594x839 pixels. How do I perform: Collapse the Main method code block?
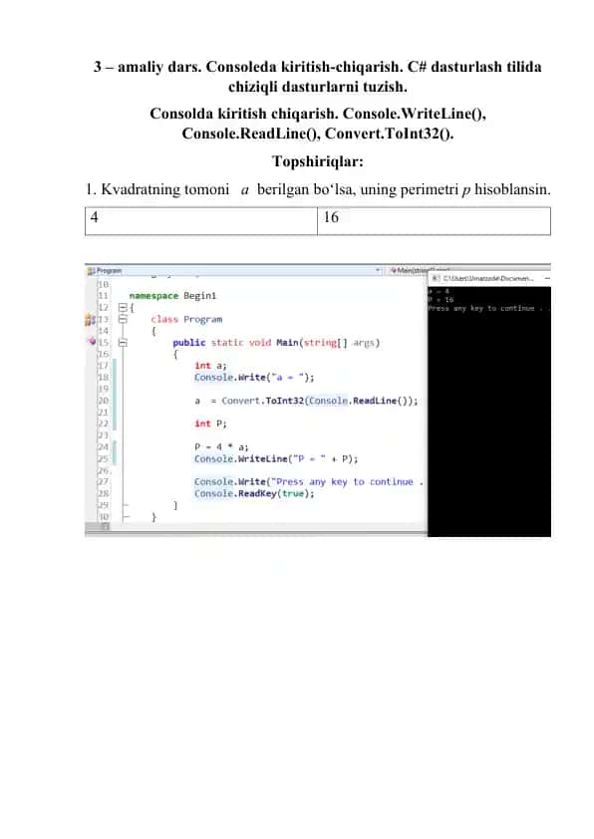(123, 343)
